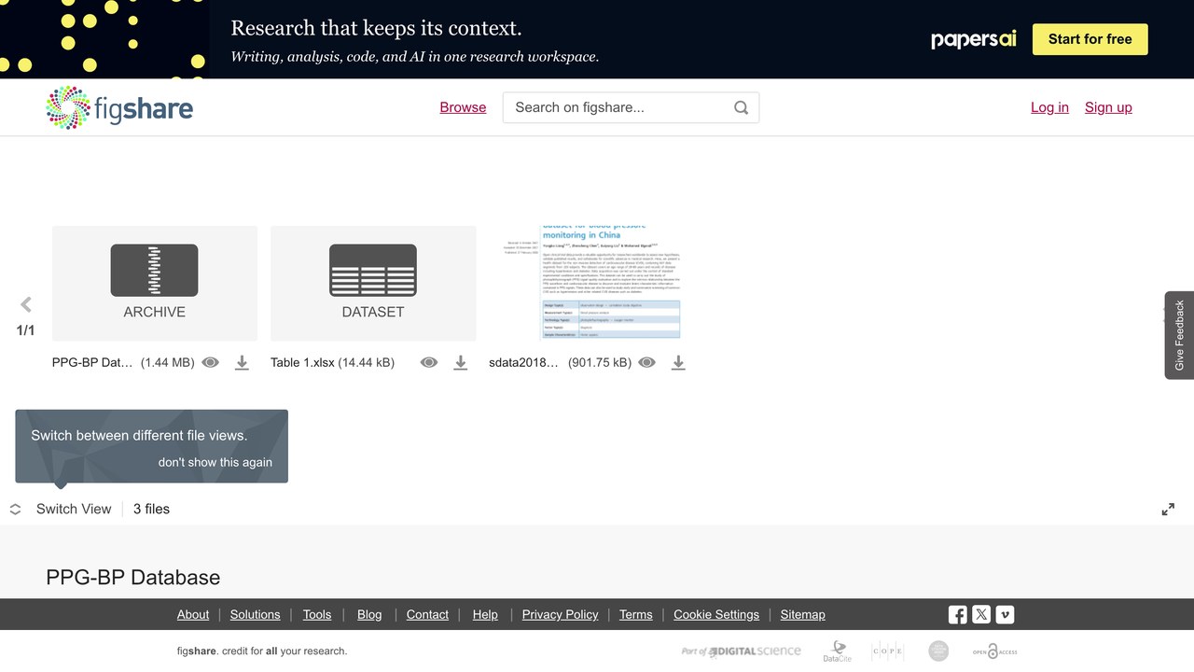This screenshot has width=1194, height=672.
Task: Preview sdata2018 PDF with eye icon
Action: pyautogui.click(x=647, y=362)
